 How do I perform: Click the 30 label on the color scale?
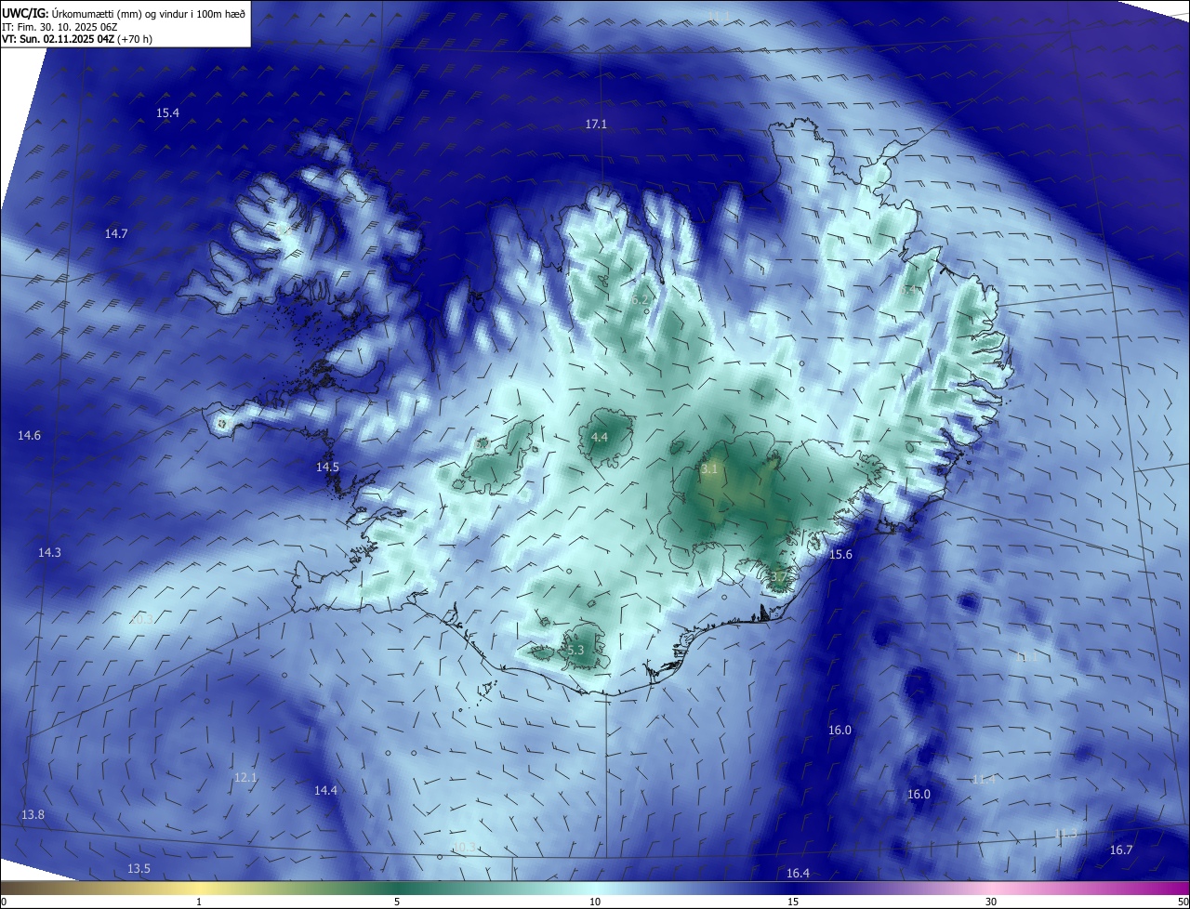click(991, 902)
